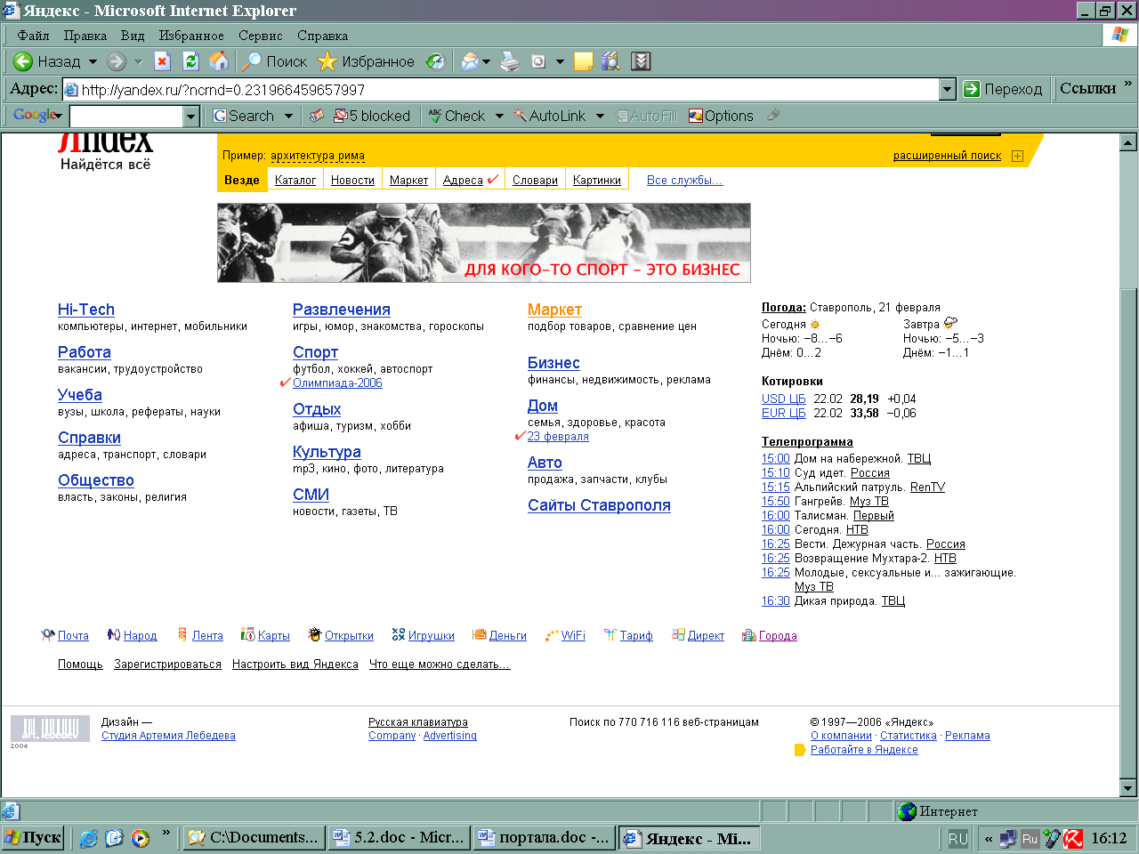Click the RU language indicator in taskbar
Viewport: 1139px width, 854px height.
pyautogui.click(x=957, y=838)
